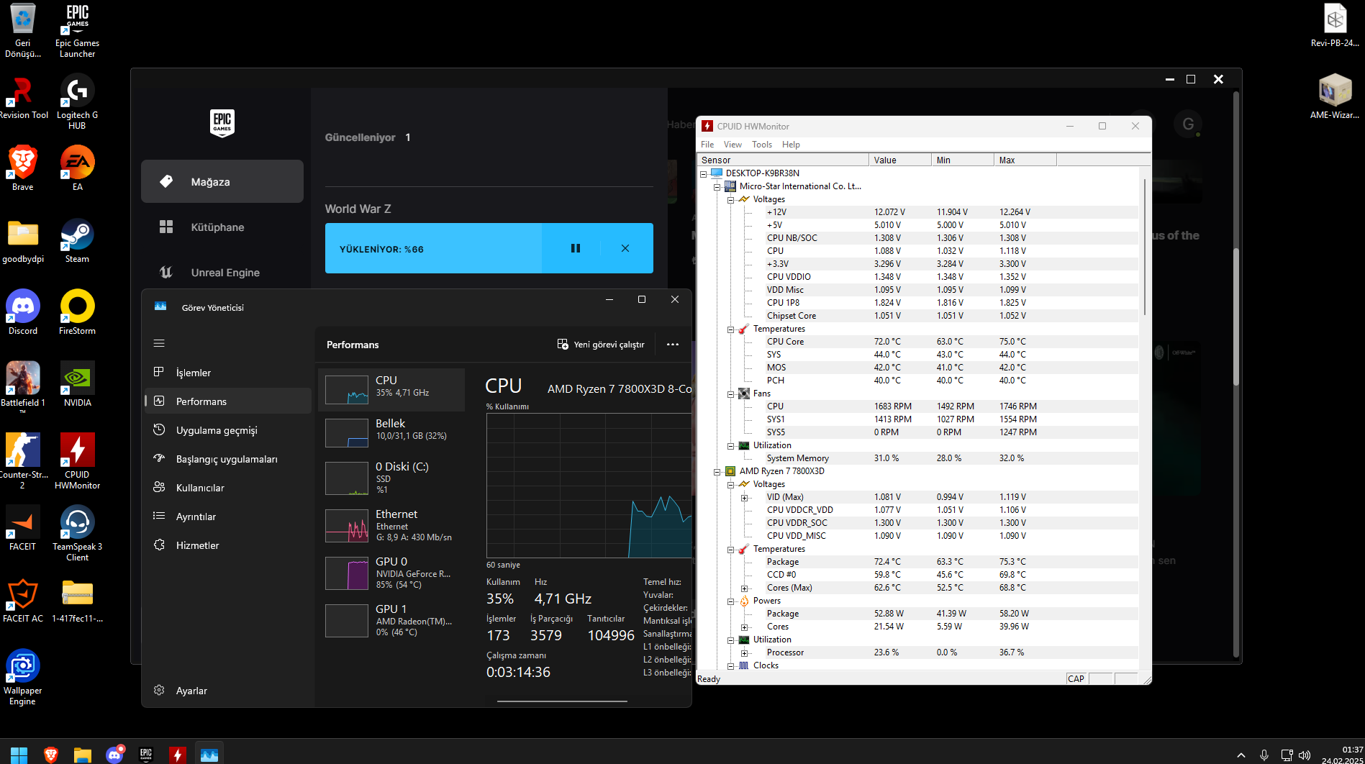The width and height of the screenshot is (1365, 764).
Task: Launch Brave browser from desktop
Action: [22, 168]
